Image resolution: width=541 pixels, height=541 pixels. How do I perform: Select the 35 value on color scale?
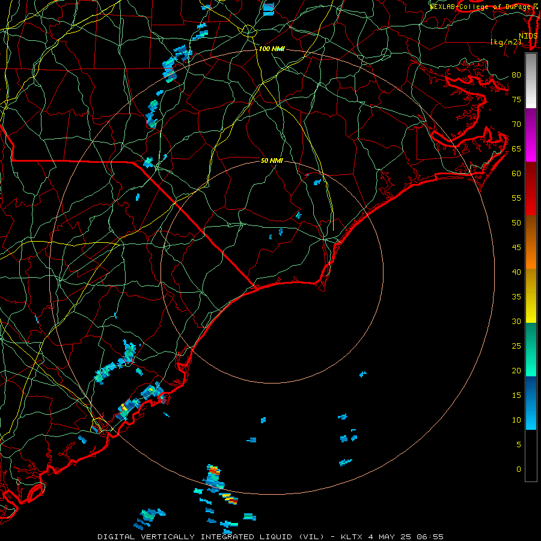[x=516, y=297]
